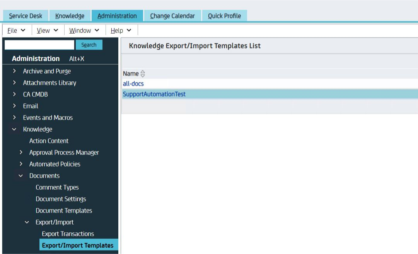Expand the Attachments Library node
418x254 pixels.
14,83
